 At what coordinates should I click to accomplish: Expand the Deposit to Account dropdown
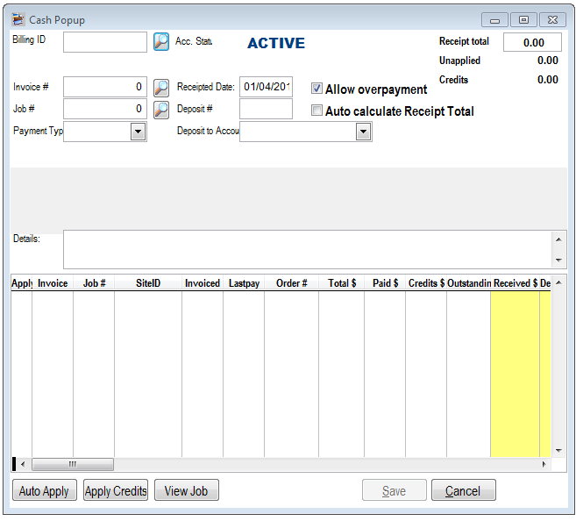coord(363,132)
